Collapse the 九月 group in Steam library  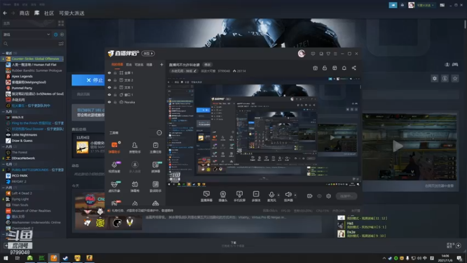[3, 112]
